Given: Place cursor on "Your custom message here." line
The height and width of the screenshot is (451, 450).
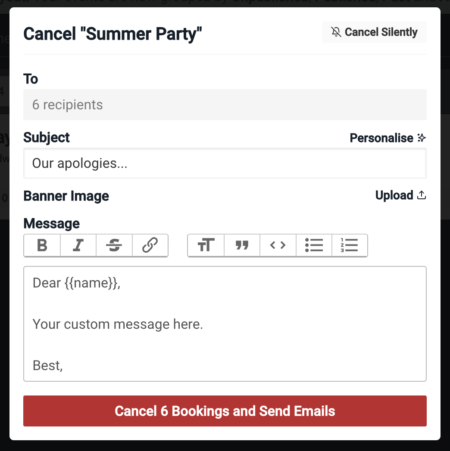Looking at the screenshot, I should pos(118,324).
